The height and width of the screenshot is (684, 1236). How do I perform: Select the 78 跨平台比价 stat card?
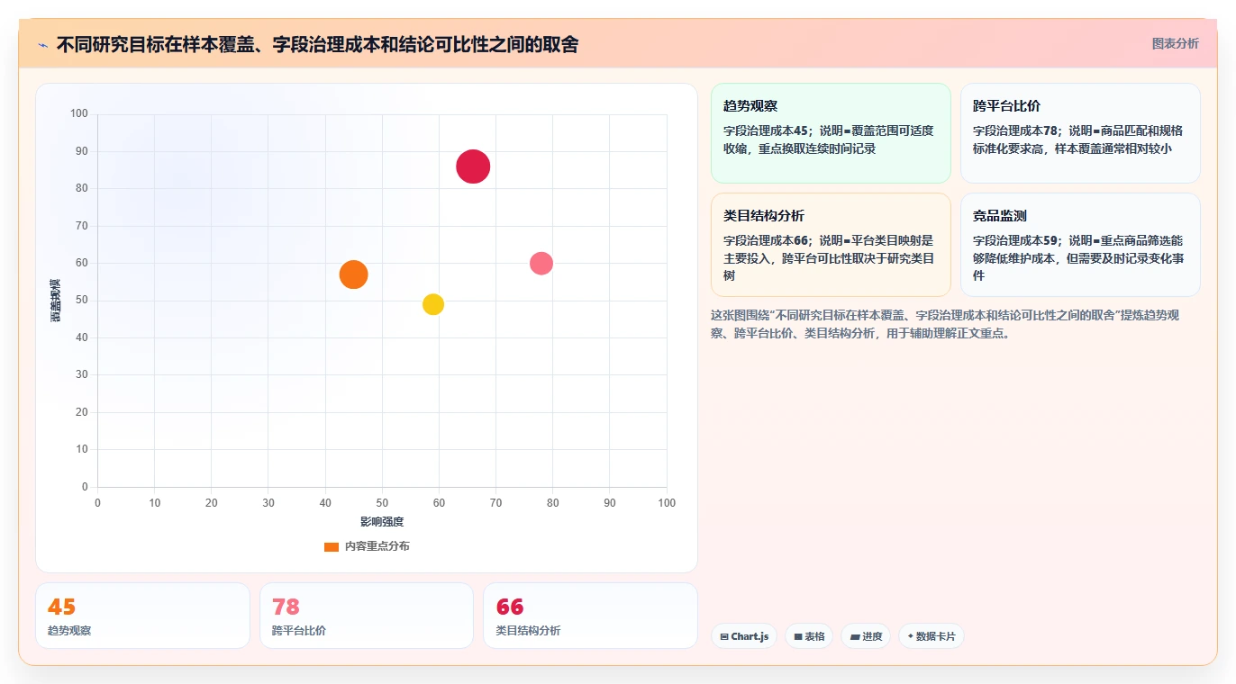pyautogui.click(x=367, y=616)
